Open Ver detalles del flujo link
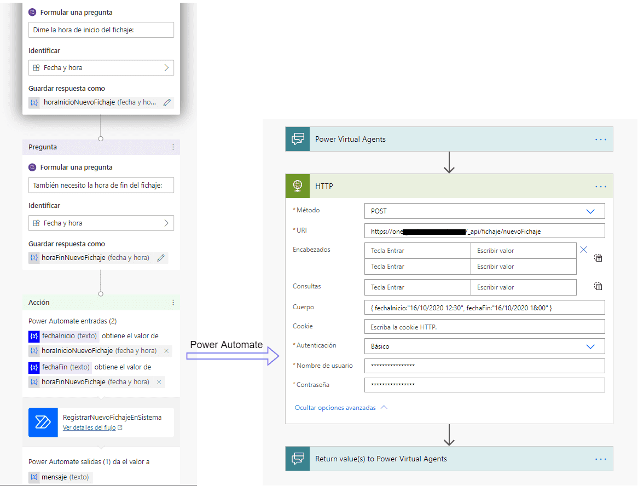This screenshot has width=638, height=486. [x=92, y=428]
